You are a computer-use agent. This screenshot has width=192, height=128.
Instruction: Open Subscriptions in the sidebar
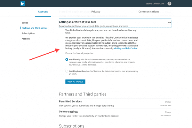coord(28,33)
